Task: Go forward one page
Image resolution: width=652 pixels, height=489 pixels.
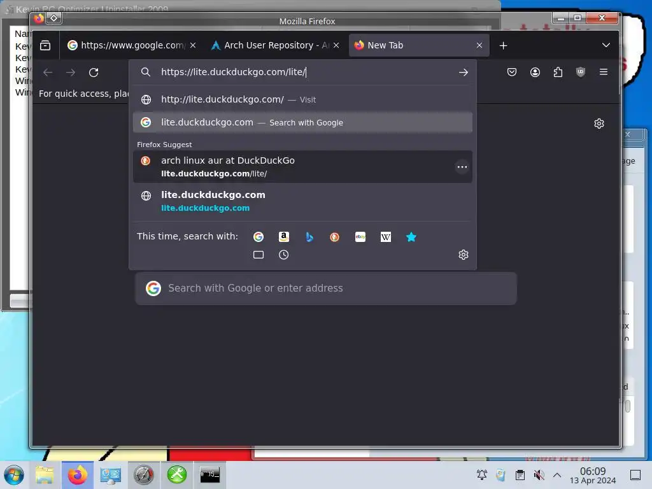Action: pyautogui.click(x=71, y=73)
